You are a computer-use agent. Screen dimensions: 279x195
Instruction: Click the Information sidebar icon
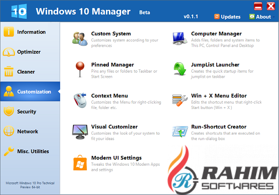[8, 32]
